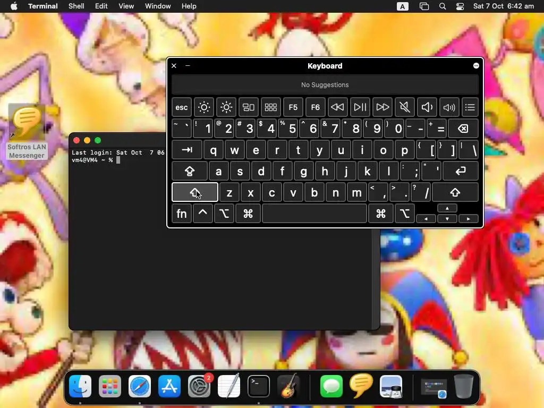Screen dimensions: 544x408
Task: Open Mission Control key on keyboard
Action: (249, 107)
